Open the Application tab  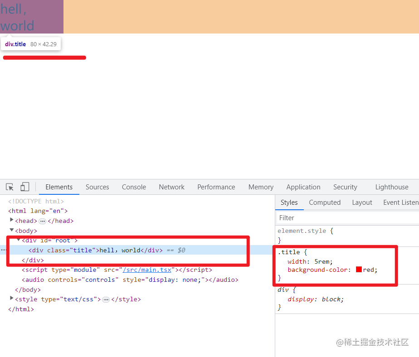click(x=303, y=187)
